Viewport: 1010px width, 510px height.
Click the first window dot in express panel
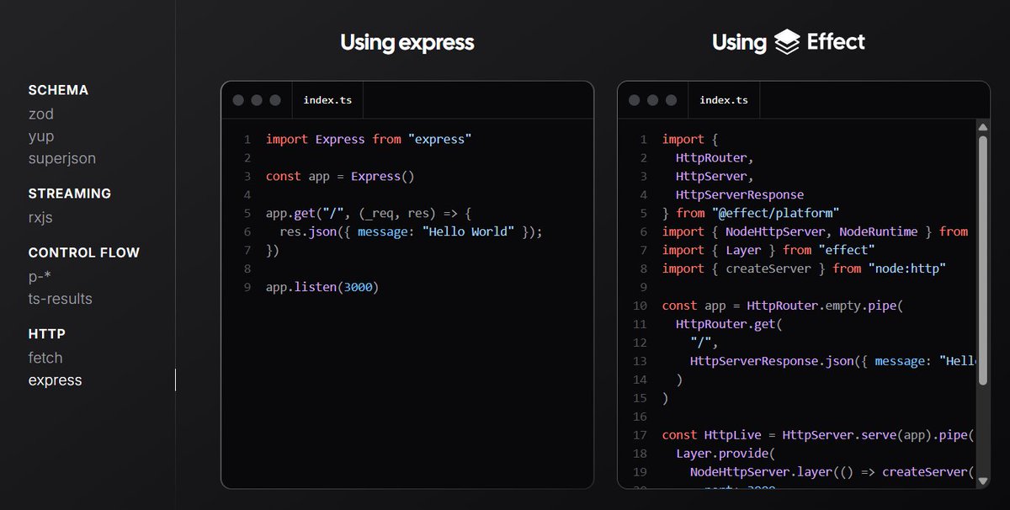pyautogui.click(x=238, y=100)
